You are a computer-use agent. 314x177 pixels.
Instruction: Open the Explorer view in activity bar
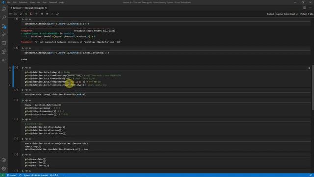(4, 9)
